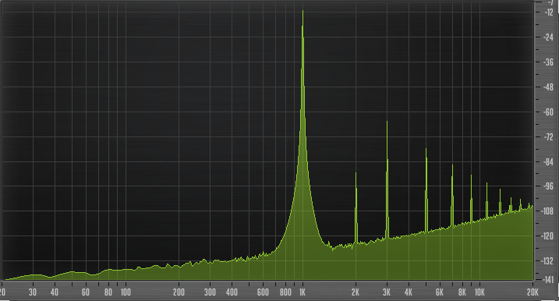Click the -36 dB scale label
The image size is (559, 301).
[549, 62]
